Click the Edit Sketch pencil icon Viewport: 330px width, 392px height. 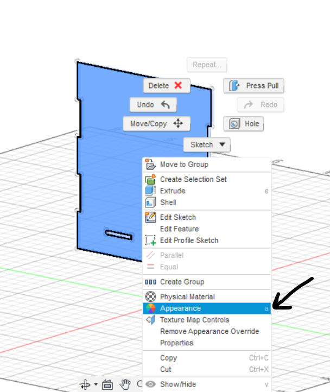[150, 217]
